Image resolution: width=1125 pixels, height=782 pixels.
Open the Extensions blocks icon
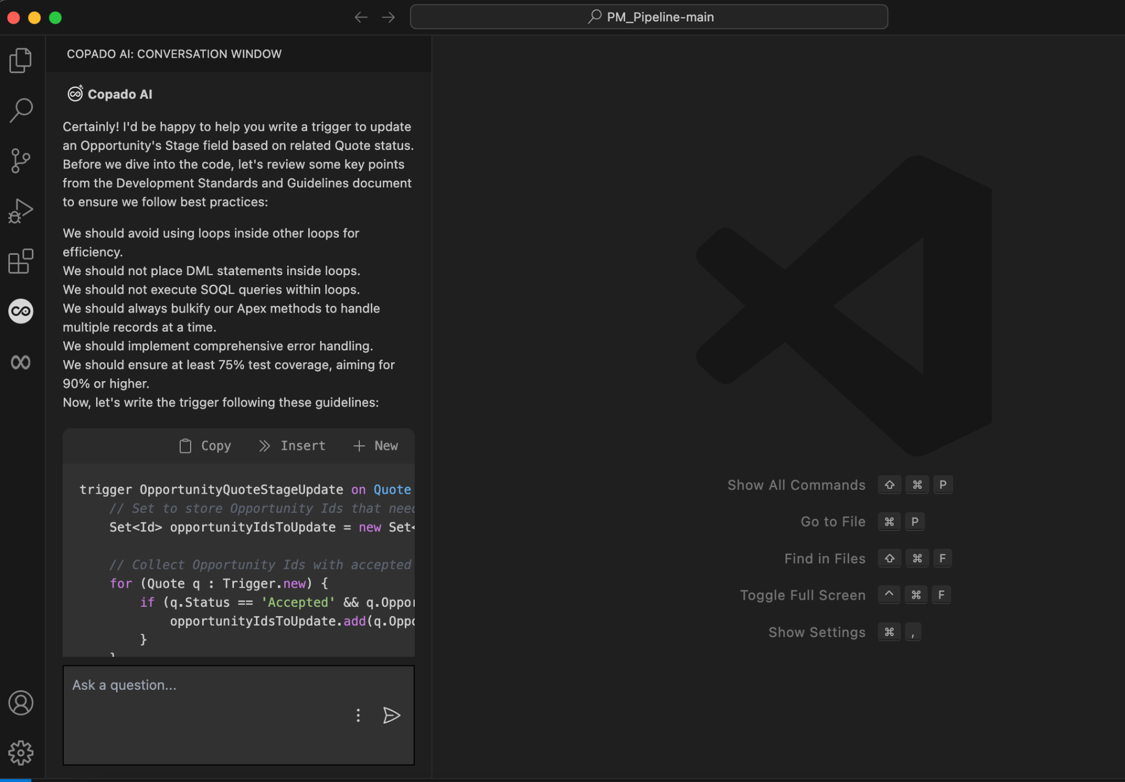tap(21, 261)
